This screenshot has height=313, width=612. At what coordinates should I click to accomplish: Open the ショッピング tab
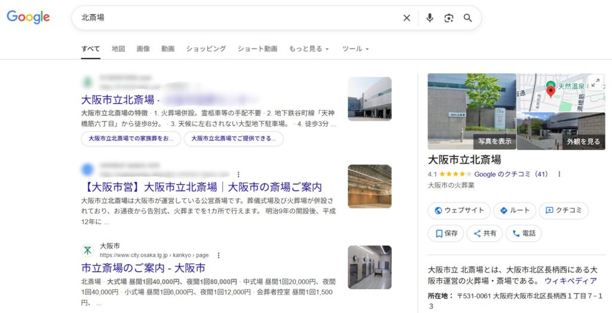206,49
